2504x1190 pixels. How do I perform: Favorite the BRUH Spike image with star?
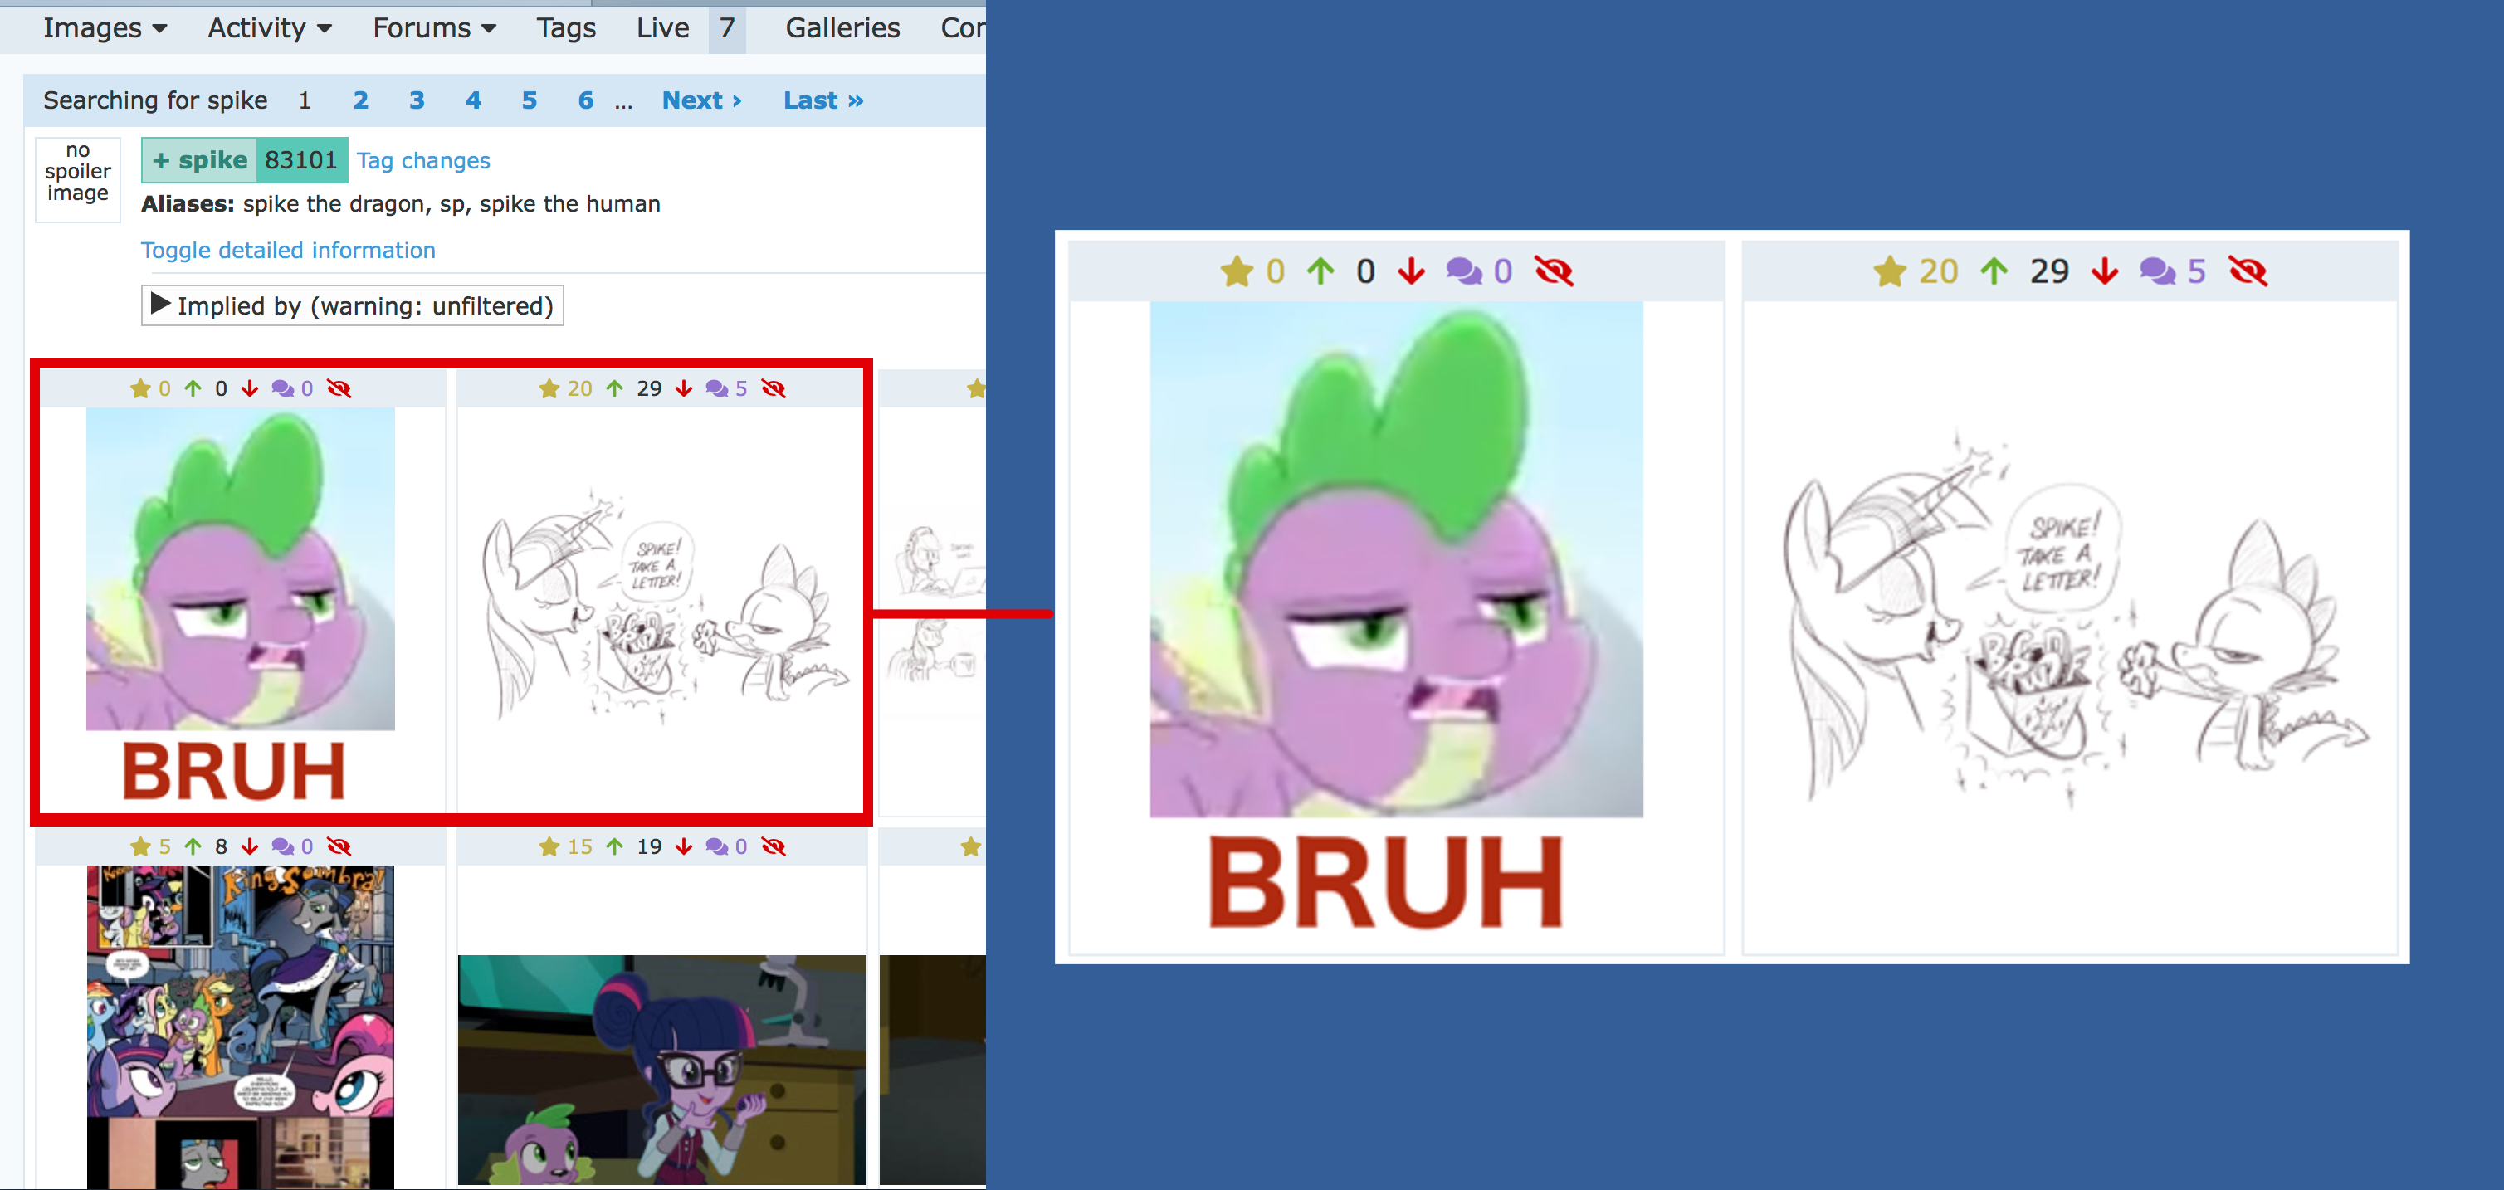click(x=140, y=389)
